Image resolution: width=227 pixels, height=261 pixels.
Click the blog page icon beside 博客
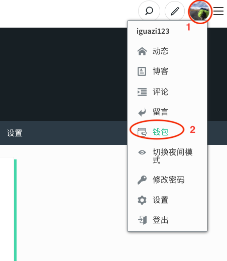click(x=142, y=71)
